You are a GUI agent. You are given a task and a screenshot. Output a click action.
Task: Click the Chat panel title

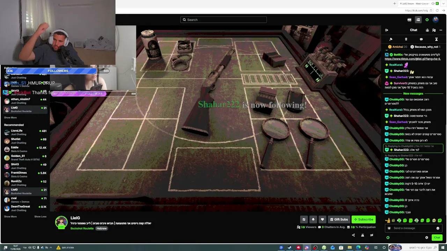413,30
